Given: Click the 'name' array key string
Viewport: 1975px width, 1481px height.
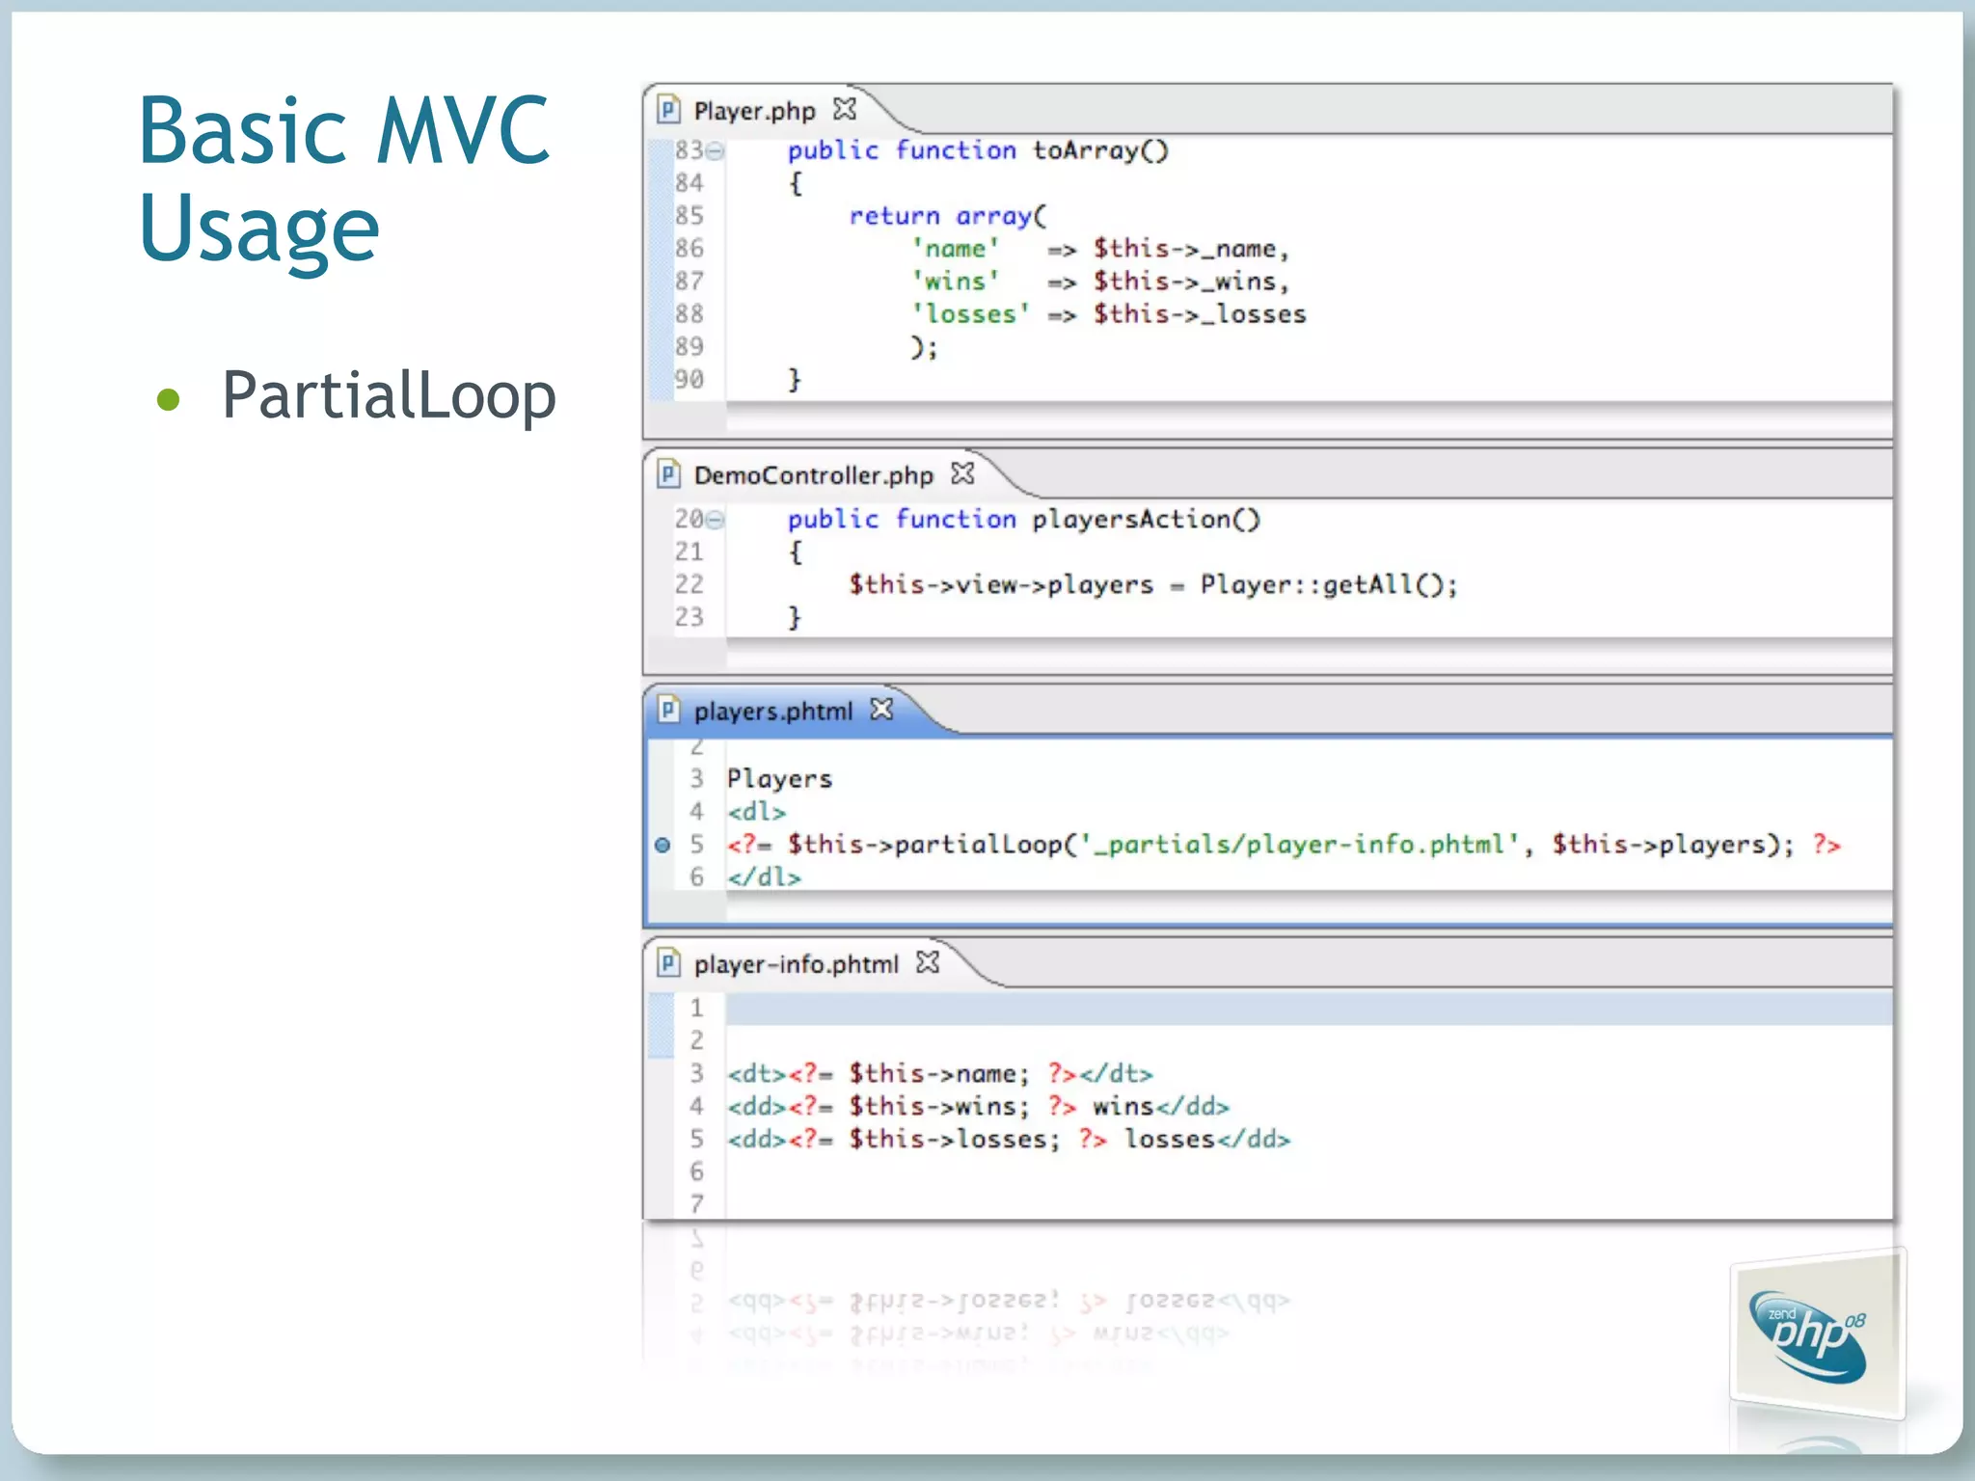Looking at the screenshot, I should (x=956, y=249).
